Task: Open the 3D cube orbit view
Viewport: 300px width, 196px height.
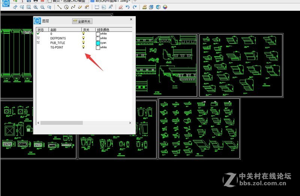Action: click(158, 7)
